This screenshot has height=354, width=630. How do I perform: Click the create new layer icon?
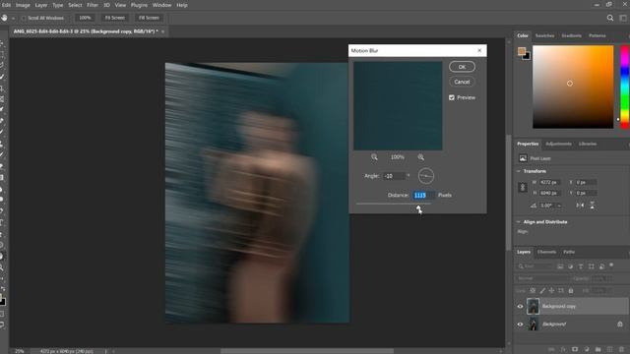[610, 350]
